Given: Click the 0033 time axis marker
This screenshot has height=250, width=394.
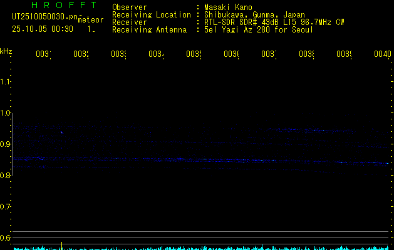Looking at the screenshot, I should click(x=118, y=54).
